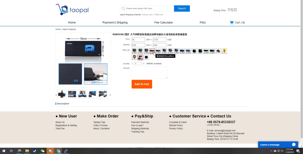Show hidden system tray icons
Viewport: 303px width, 154px height.
point(271,151)
